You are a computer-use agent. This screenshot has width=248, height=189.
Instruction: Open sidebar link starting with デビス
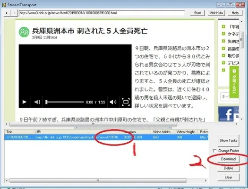click(x=233, y=63)
